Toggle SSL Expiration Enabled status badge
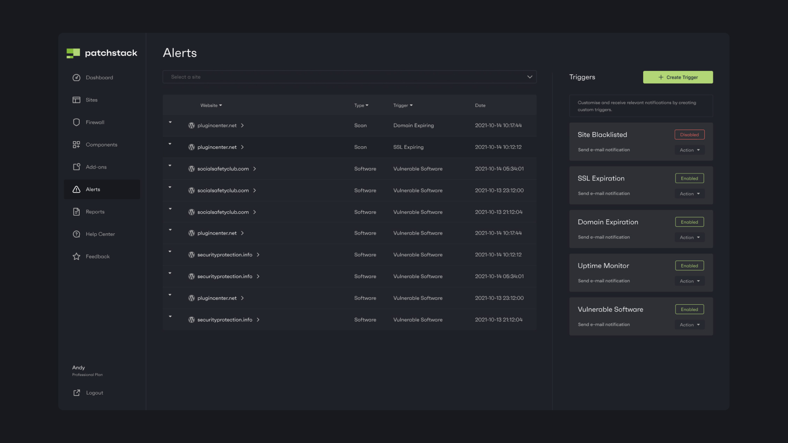The image size is (788, 443). [689, 178]
